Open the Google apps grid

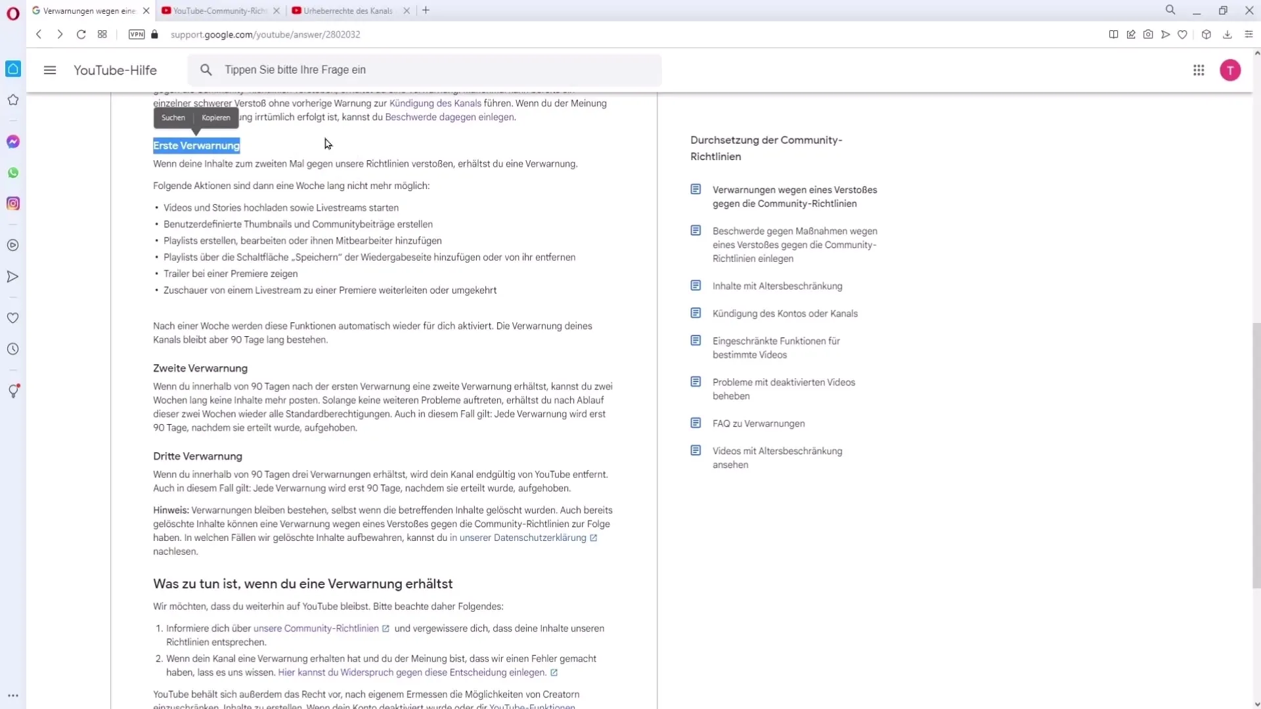click(x=1199, y=70)
